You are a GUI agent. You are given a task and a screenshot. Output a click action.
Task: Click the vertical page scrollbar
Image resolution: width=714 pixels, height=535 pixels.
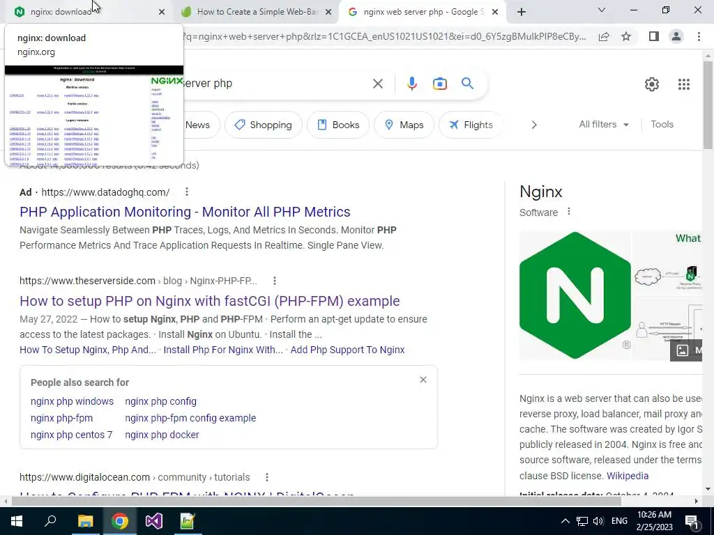click(x=707, y=104)
